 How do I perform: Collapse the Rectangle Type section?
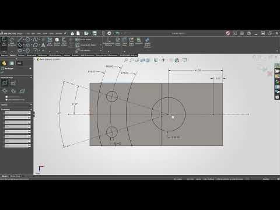point(31,78)
